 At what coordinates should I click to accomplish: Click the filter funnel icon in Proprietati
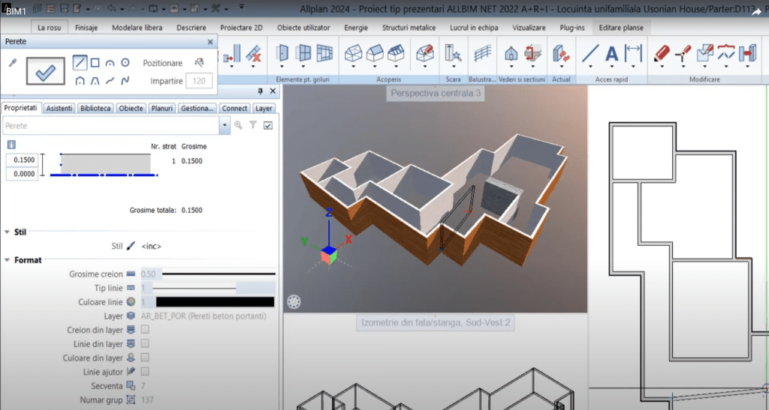[x=253, y=126]
